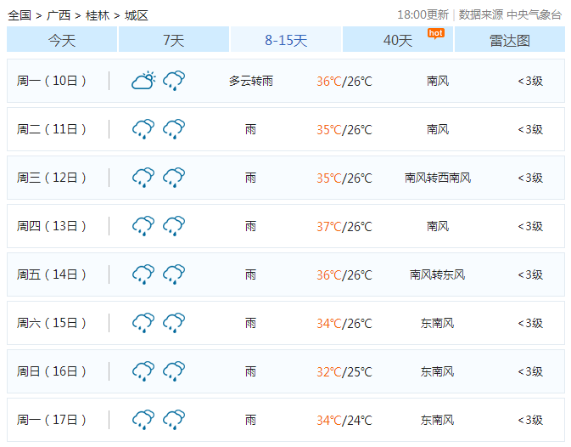
Task: Click the first rain icon for 周四 13日
Action: (143, 226)
